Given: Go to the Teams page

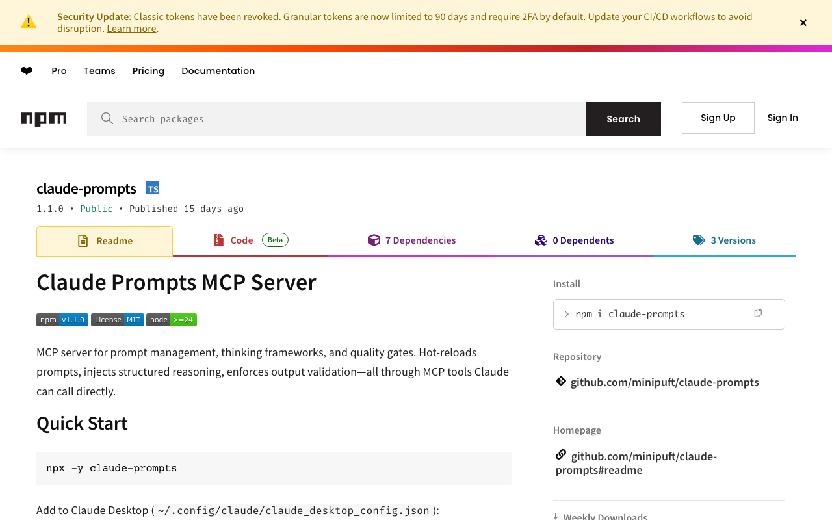Looking at the screenshot, I should pos(99,71).
